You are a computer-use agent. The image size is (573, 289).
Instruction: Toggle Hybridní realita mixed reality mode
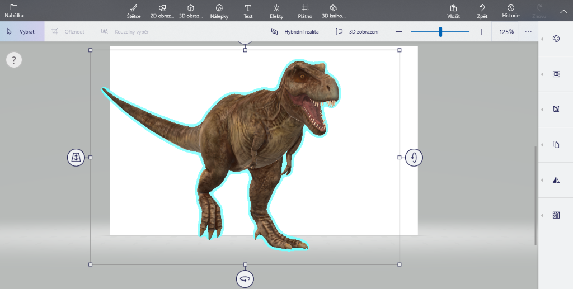pos(295,32)
